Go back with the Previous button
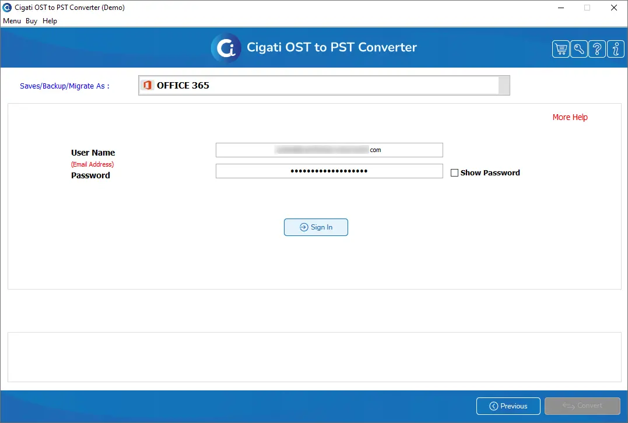Image resolution: width=628 pixels, height=423 pixels. [508, 406]
